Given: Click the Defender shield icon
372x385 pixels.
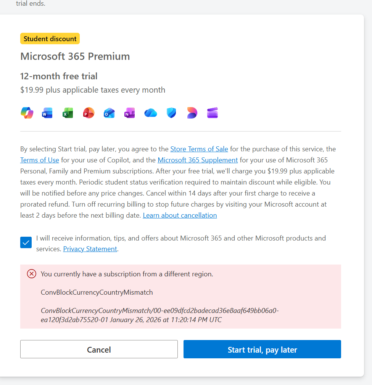Looking at the screenshot, I should tap(171, 113).
